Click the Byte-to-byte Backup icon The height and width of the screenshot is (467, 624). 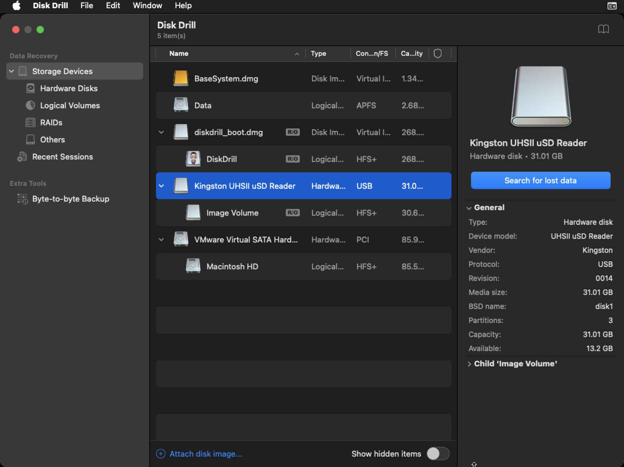click(23, 199)
